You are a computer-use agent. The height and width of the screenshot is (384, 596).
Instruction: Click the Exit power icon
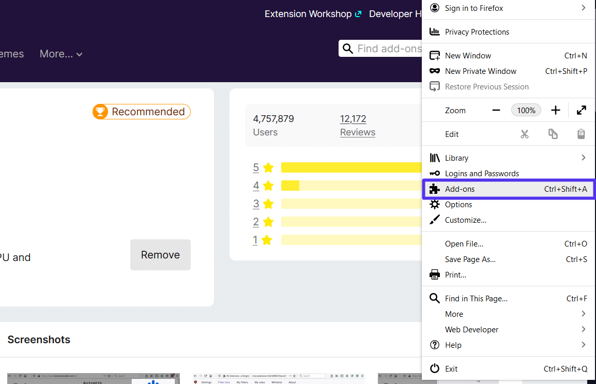click(434, 368)
